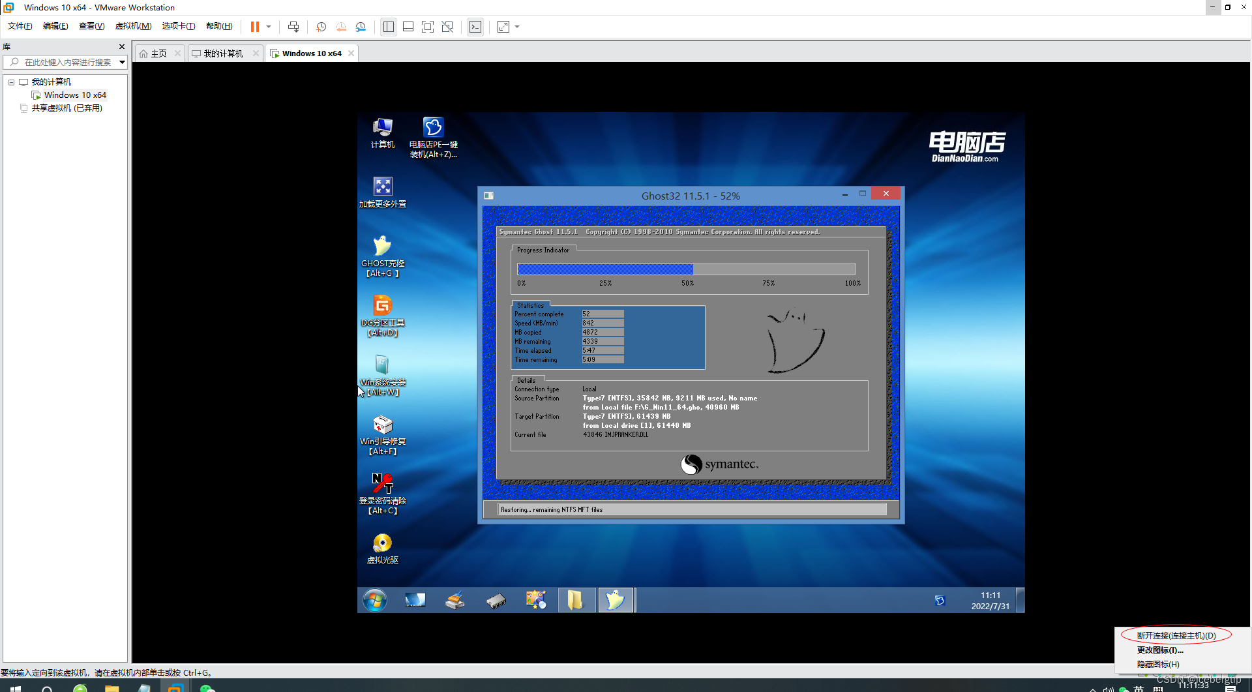Select 更改图标(I)... in context menu
This screenshot has height=692, width=1252.
tap(1160, 650)
